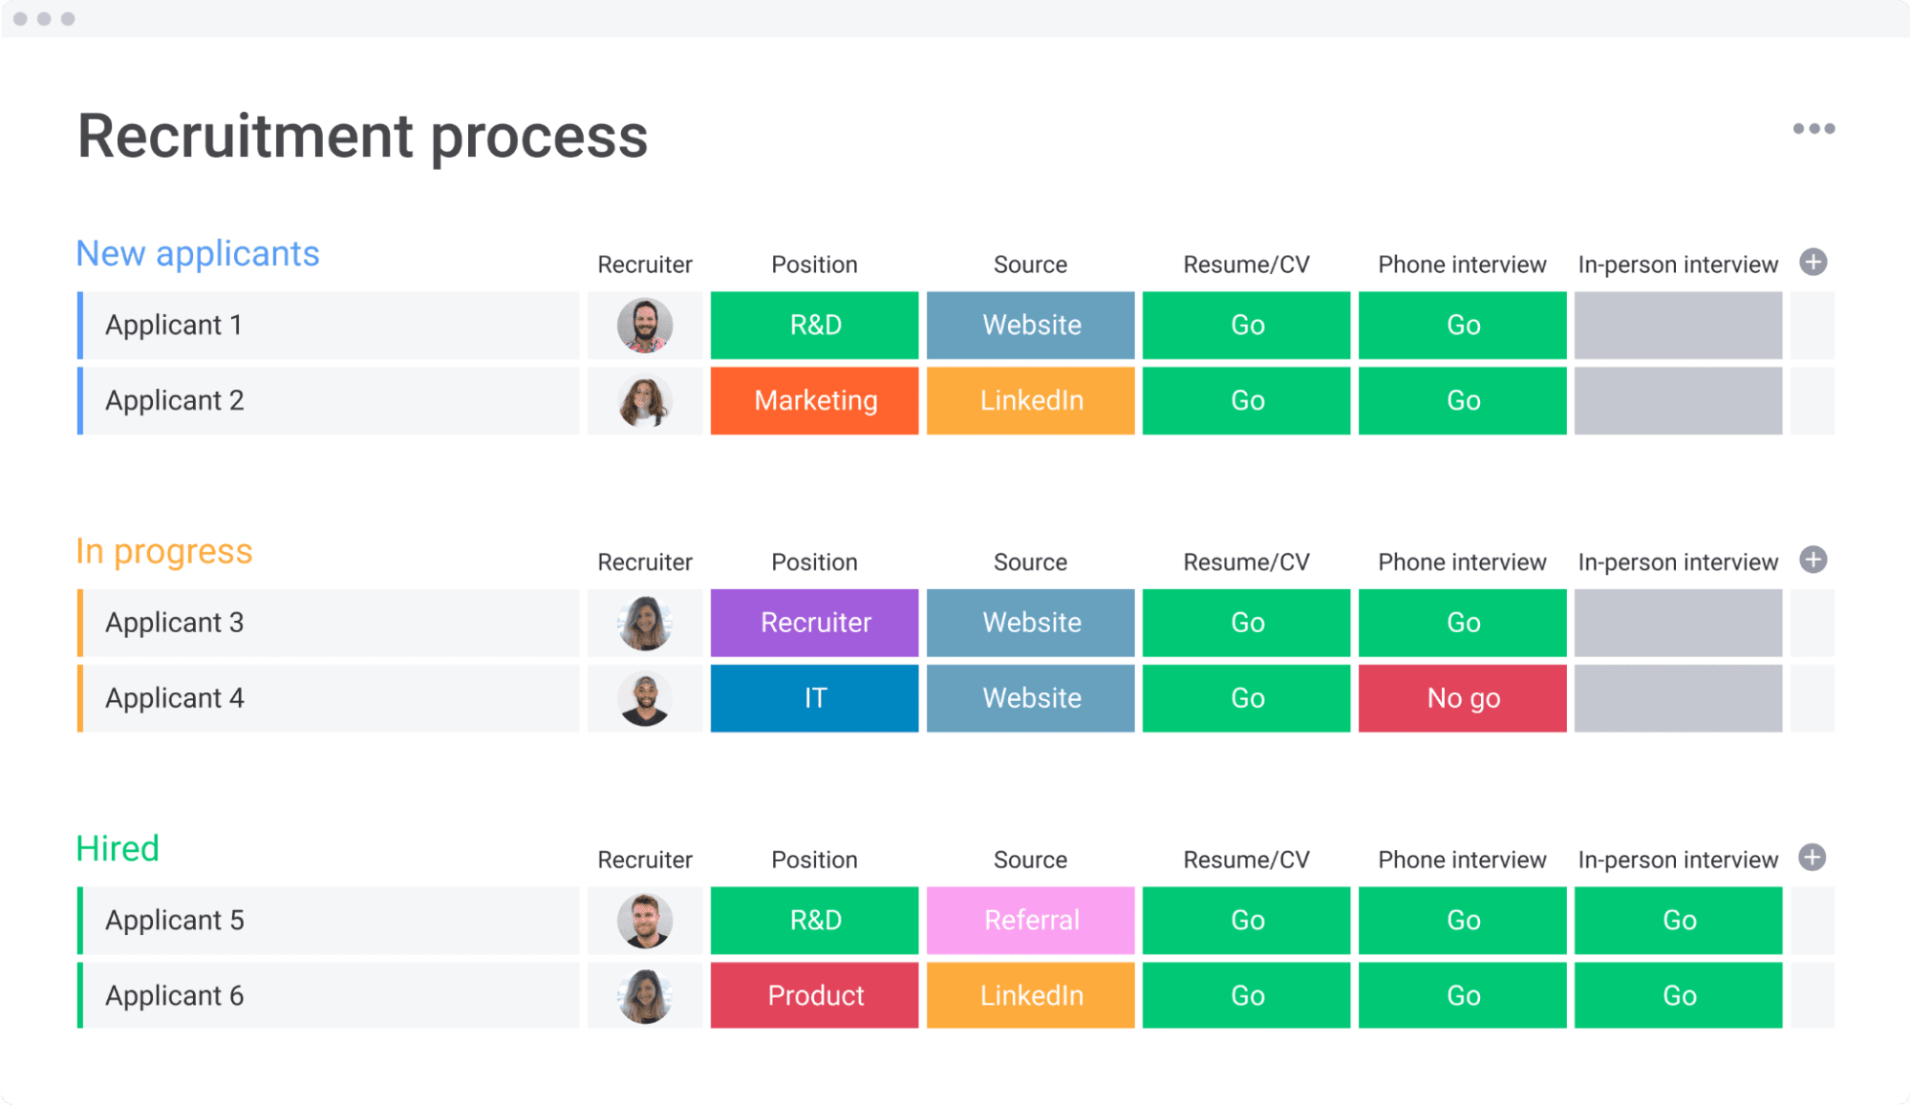1910x1105 pixels.
Task: Click the add column icon in Hired section
Action: pos(1813,858)
